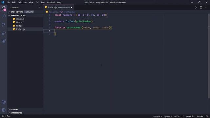Viewport: 210px width, 118px height.
Task: Click line number 5 in gutter
Action: (x=50, y=28)
